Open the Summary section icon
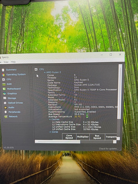 pos(3,70)
